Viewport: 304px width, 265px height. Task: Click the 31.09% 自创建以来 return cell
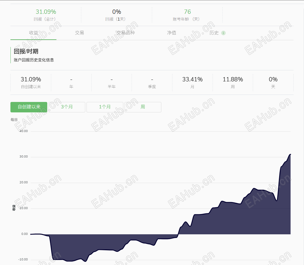(31, 80)
